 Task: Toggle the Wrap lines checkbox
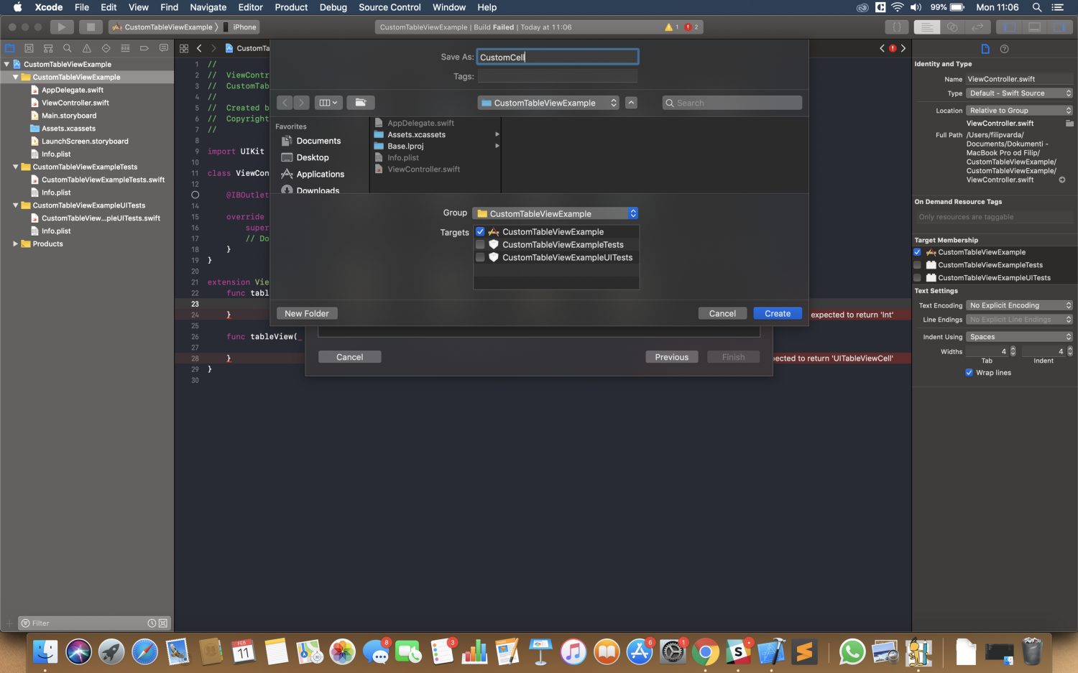click(x=969, y=373)
